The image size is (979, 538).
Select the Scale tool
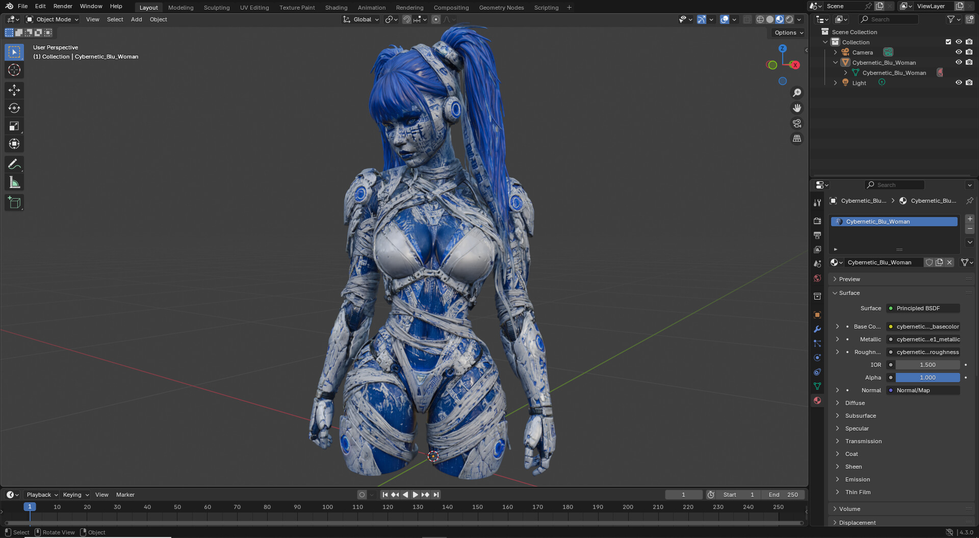14,126
